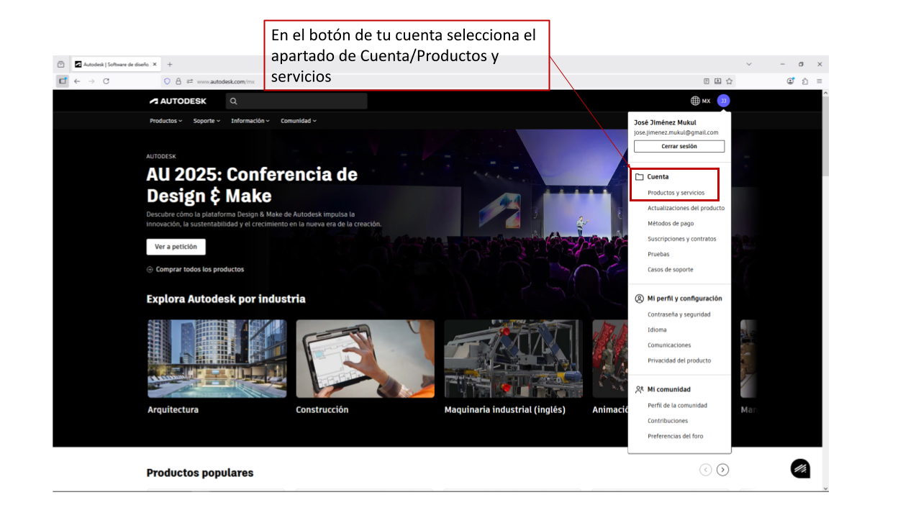Viewport: 921px width, 518px height.
Task: Open the Maquinaria industrial thumbnail
Action: pos(514,358)
